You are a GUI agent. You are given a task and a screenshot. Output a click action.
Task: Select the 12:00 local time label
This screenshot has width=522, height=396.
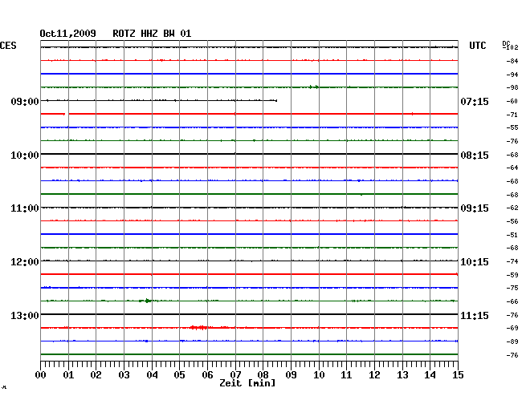pos(25,262)
